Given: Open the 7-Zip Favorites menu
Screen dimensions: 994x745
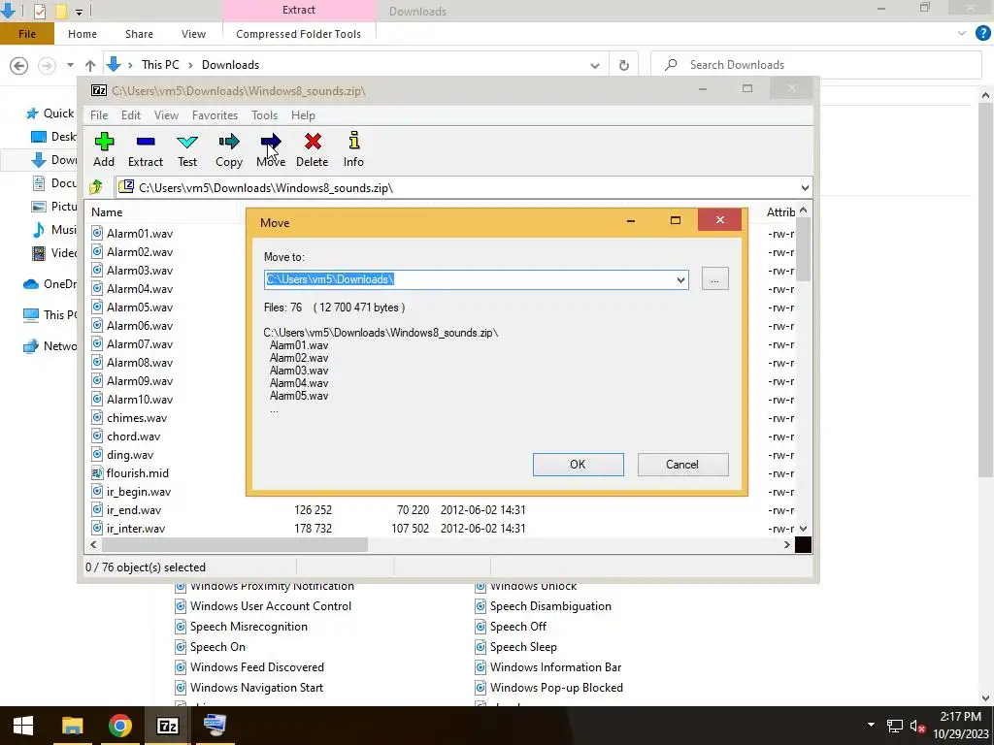Looking at the screenshot, I should click(215, 115).
